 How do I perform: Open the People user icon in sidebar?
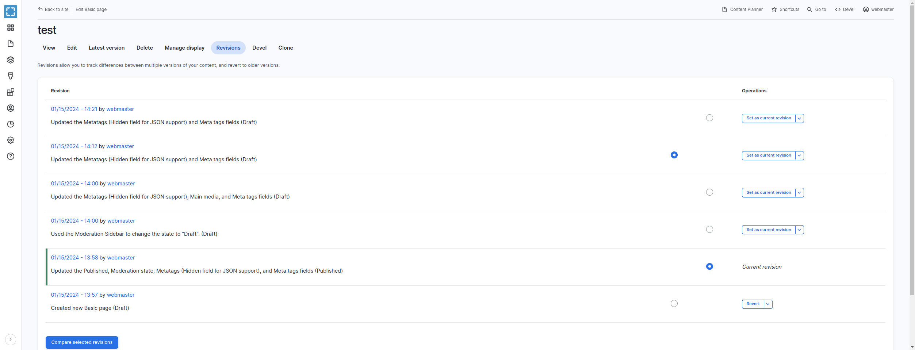point(11,108)
